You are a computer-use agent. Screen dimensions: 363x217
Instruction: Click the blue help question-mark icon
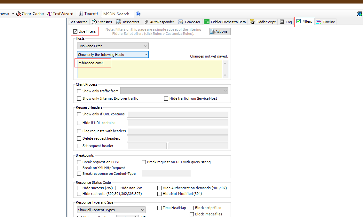coord(138,14)
